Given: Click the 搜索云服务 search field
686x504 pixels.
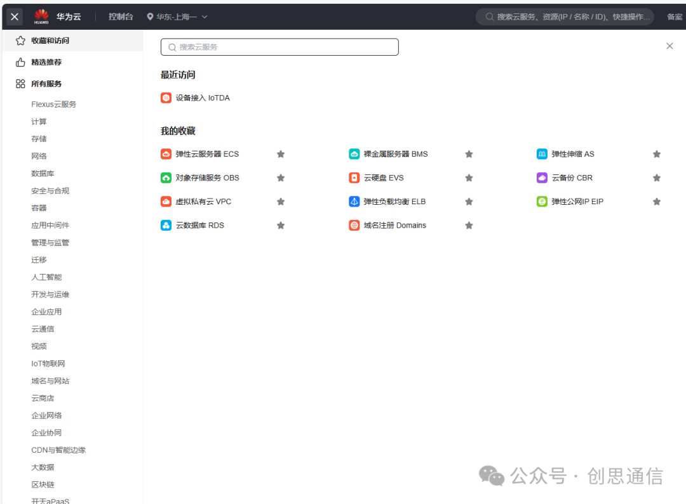Looking at the screenshot, I should coord(279,47).
